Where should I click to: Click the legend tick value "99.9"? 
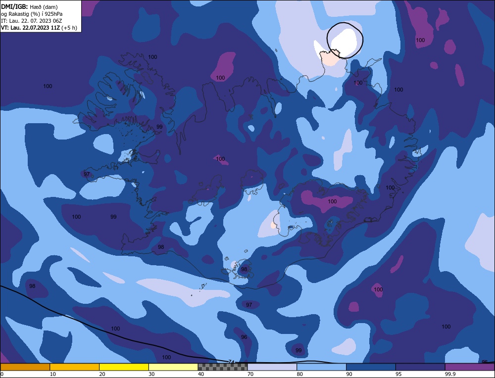tap(450, 374)
